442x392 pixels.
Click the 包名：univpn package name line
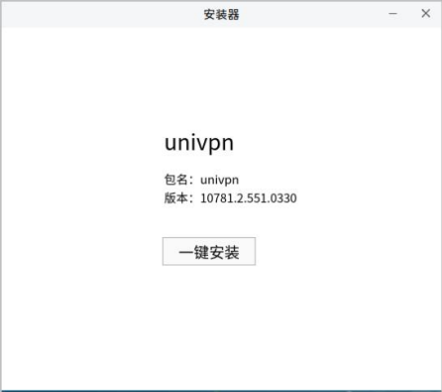coord(201,180)
